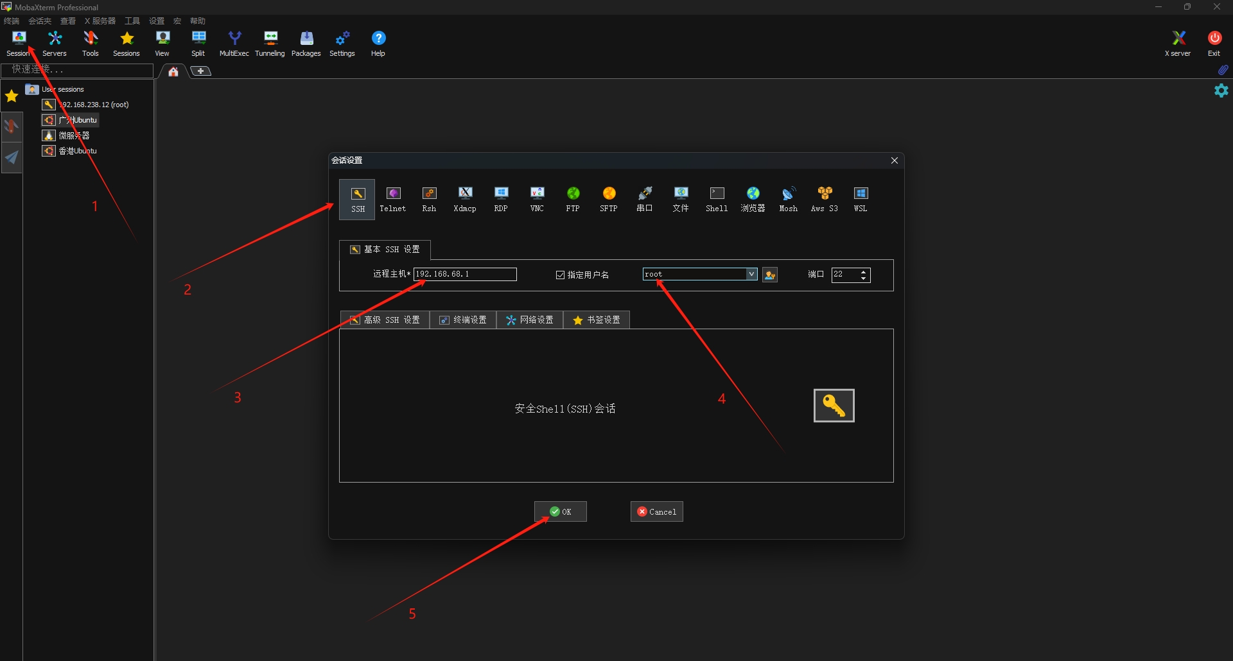Switch to 网络设置 tab
1233x661 pixels.
(x=530, y=320)
